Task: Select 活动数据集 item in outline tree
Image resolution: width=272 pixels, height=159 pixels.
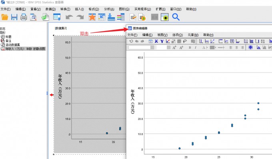Action: point(13,45)
